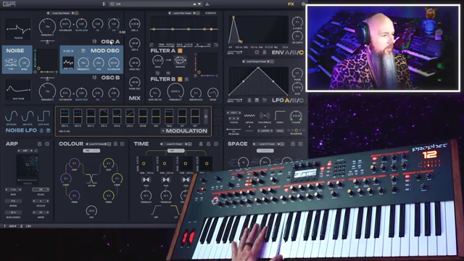Open the settings gear in the header

click(303, 4)
